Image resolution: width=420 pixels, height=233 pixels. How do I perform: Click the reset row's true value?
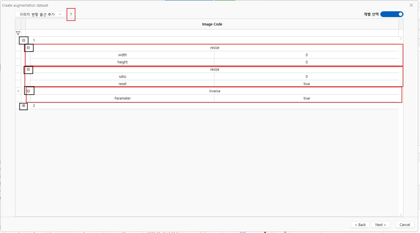[306, 84]
